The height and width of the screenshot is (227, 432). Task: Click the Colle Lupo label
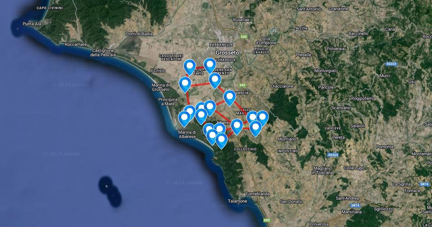tap(354, 168)
